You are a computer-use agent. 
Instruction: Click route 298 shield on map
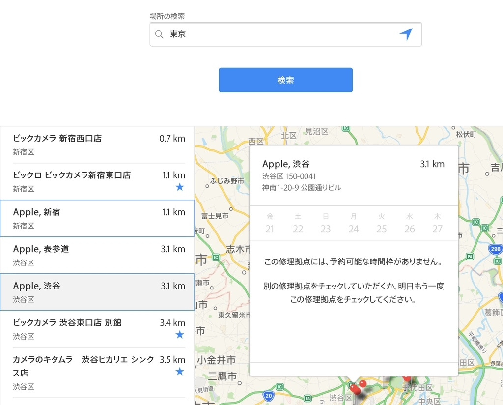click(x=495, y=249)
